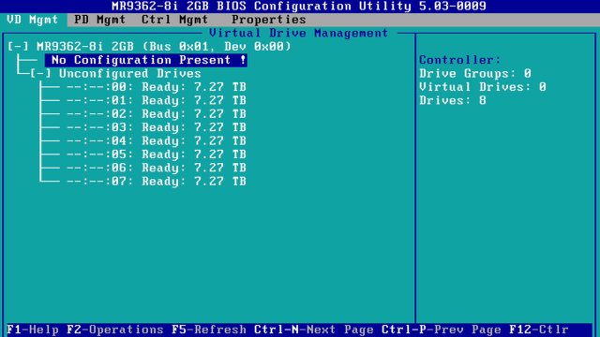Open the Properties tab
The image size is (600, 337).
click(x=269, y=20)
